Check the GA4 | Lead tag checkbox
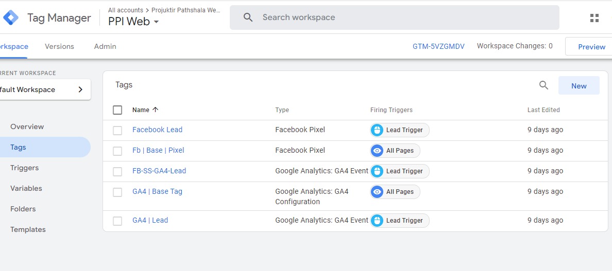The width and height of the screenshot is (612, 271). click(x=117, y=221)
